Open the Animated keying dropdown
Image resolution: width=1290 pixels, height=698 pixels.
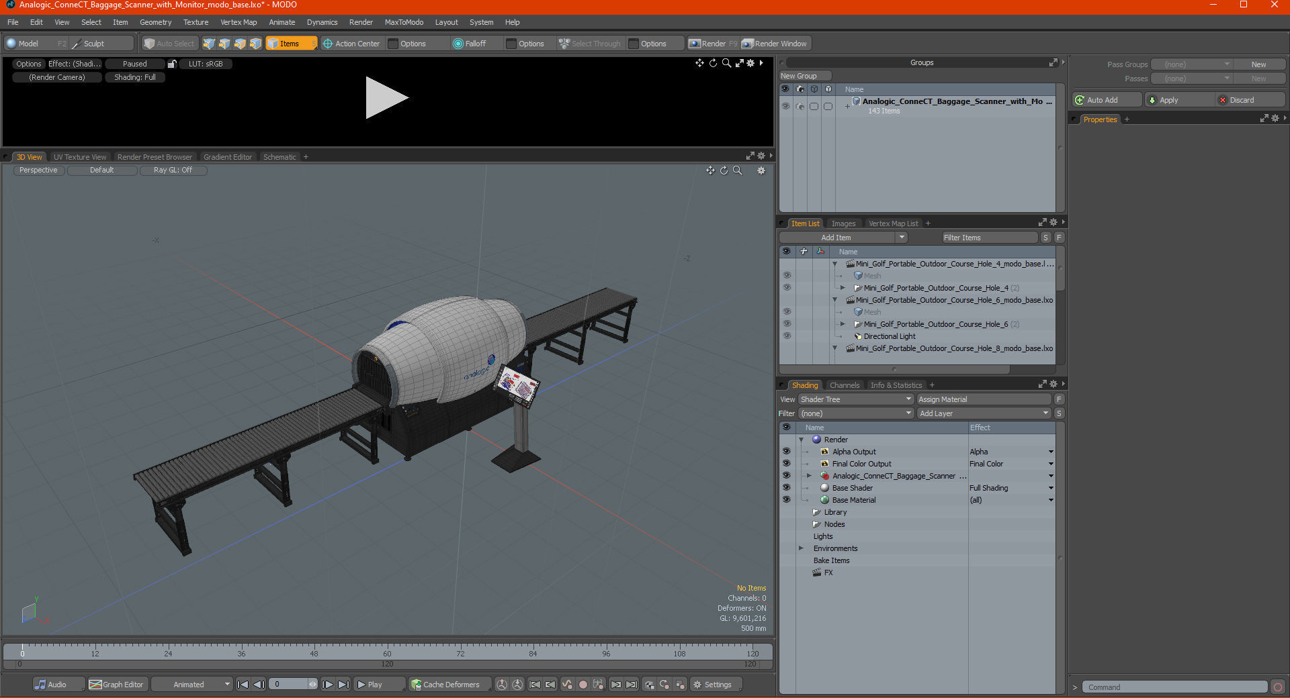(x=192, y=685)
